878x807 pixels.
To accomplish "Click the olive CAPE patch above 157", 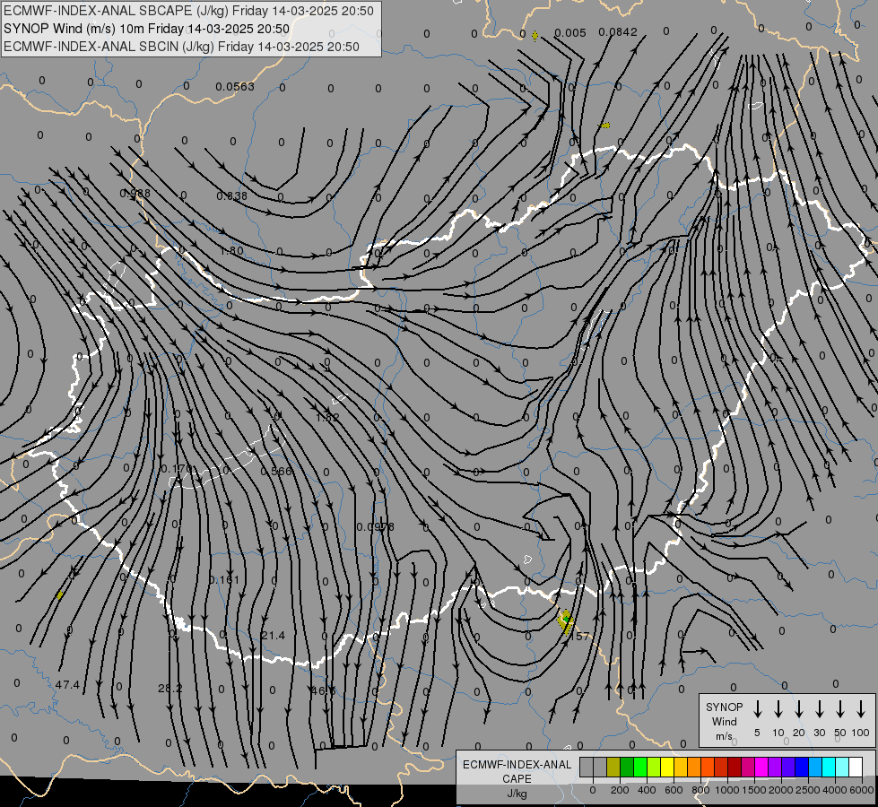I will (566, 621).
